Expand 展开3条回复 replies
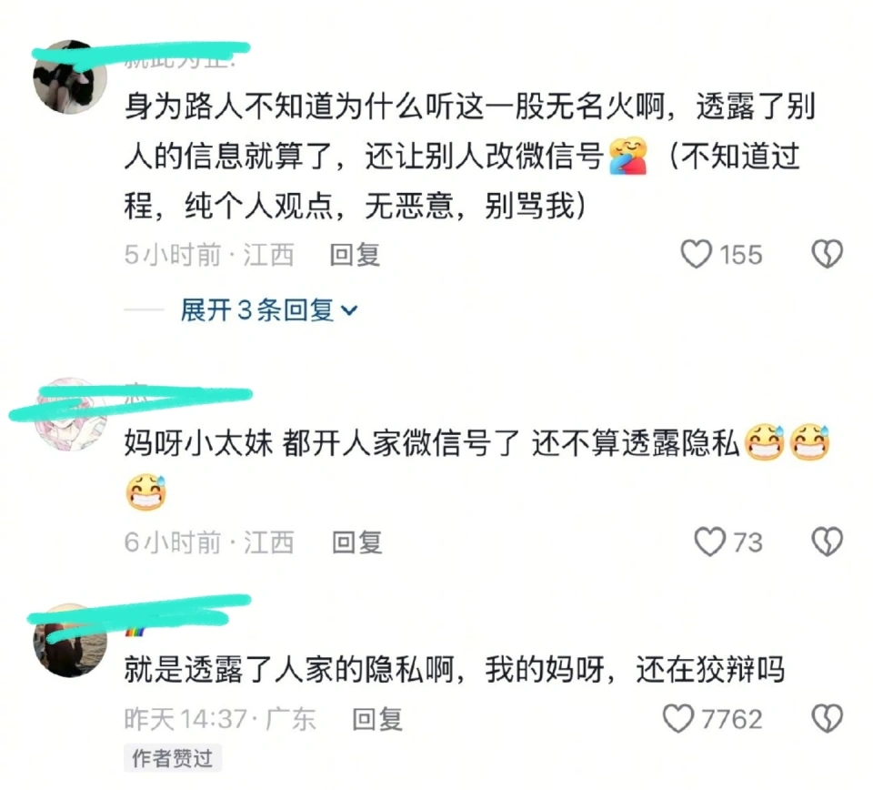The width and height of the screenshot is (873, 790). pos(269,309)
